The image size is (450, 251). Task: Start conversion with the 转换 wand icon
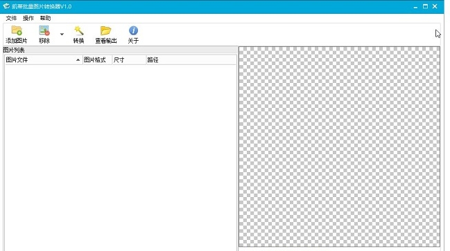(78, 30)
